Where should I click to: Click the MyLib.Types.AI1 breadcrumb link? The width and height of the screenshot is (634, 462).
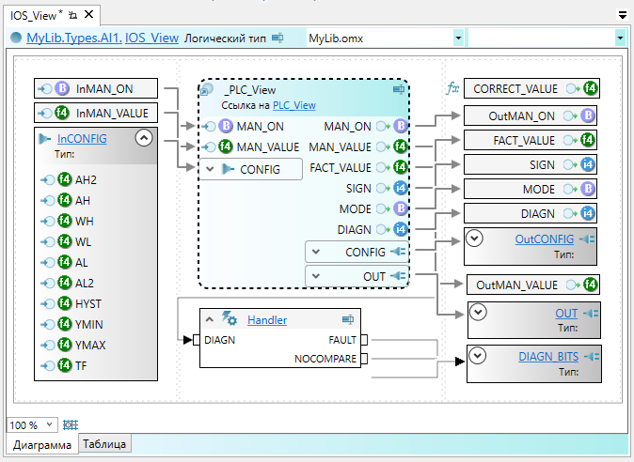click(x=73, y=38)
